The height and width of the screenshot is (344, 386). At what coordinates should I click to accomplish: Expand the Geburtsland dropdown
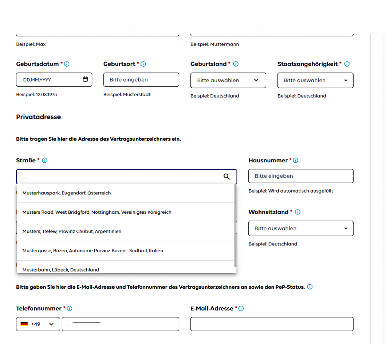[228, 80]
